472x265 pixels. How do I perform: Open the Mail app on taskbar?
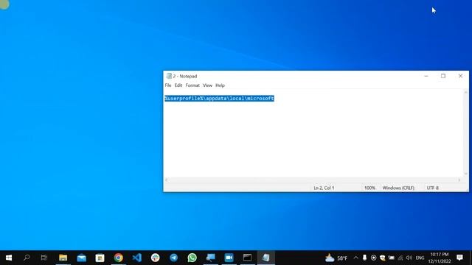(81, 258)
